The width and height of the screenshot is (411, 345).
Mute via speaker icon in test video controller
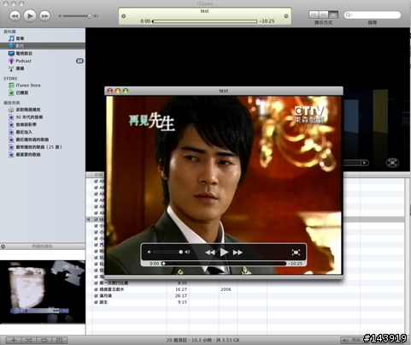150,252
